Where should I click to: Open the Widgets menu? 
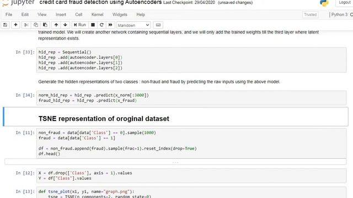click(120, 15)
